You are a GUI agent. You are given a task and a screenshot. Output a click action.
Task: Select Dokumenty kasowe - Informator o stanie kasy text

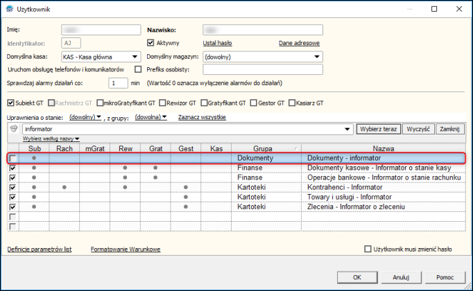click(379, 168)
